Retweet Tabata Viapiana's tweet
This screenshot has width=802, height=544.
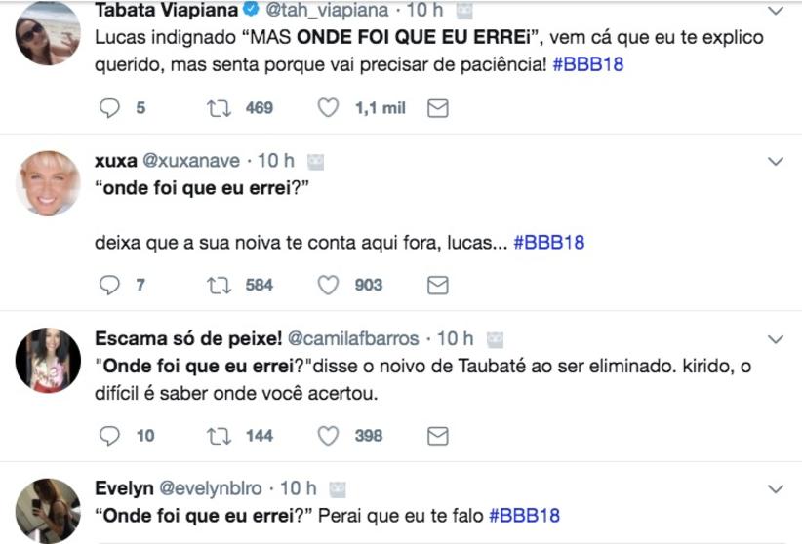pos(219,108)
